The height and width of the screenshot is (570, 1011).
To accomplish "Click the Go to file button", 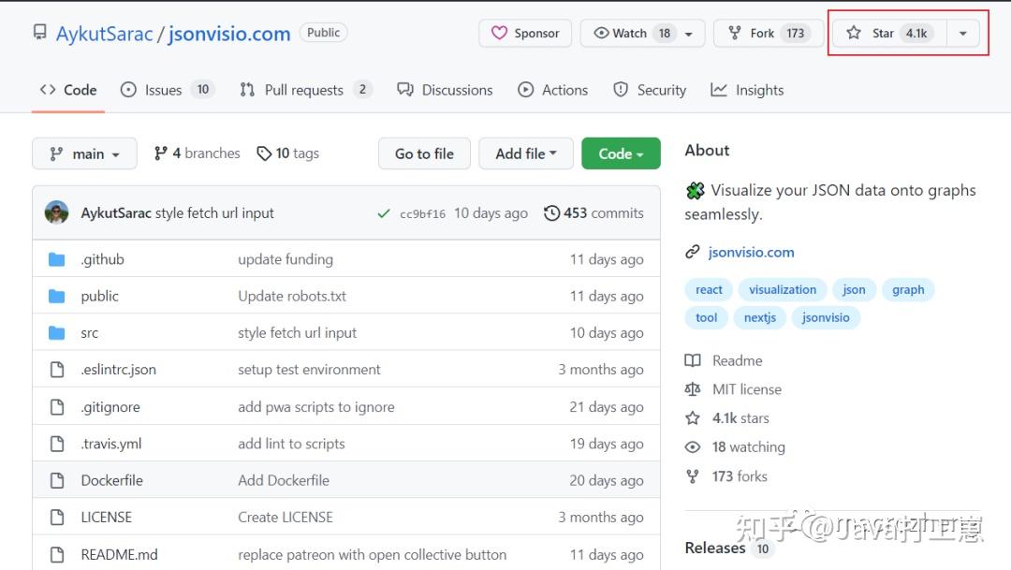I will 424,153.
